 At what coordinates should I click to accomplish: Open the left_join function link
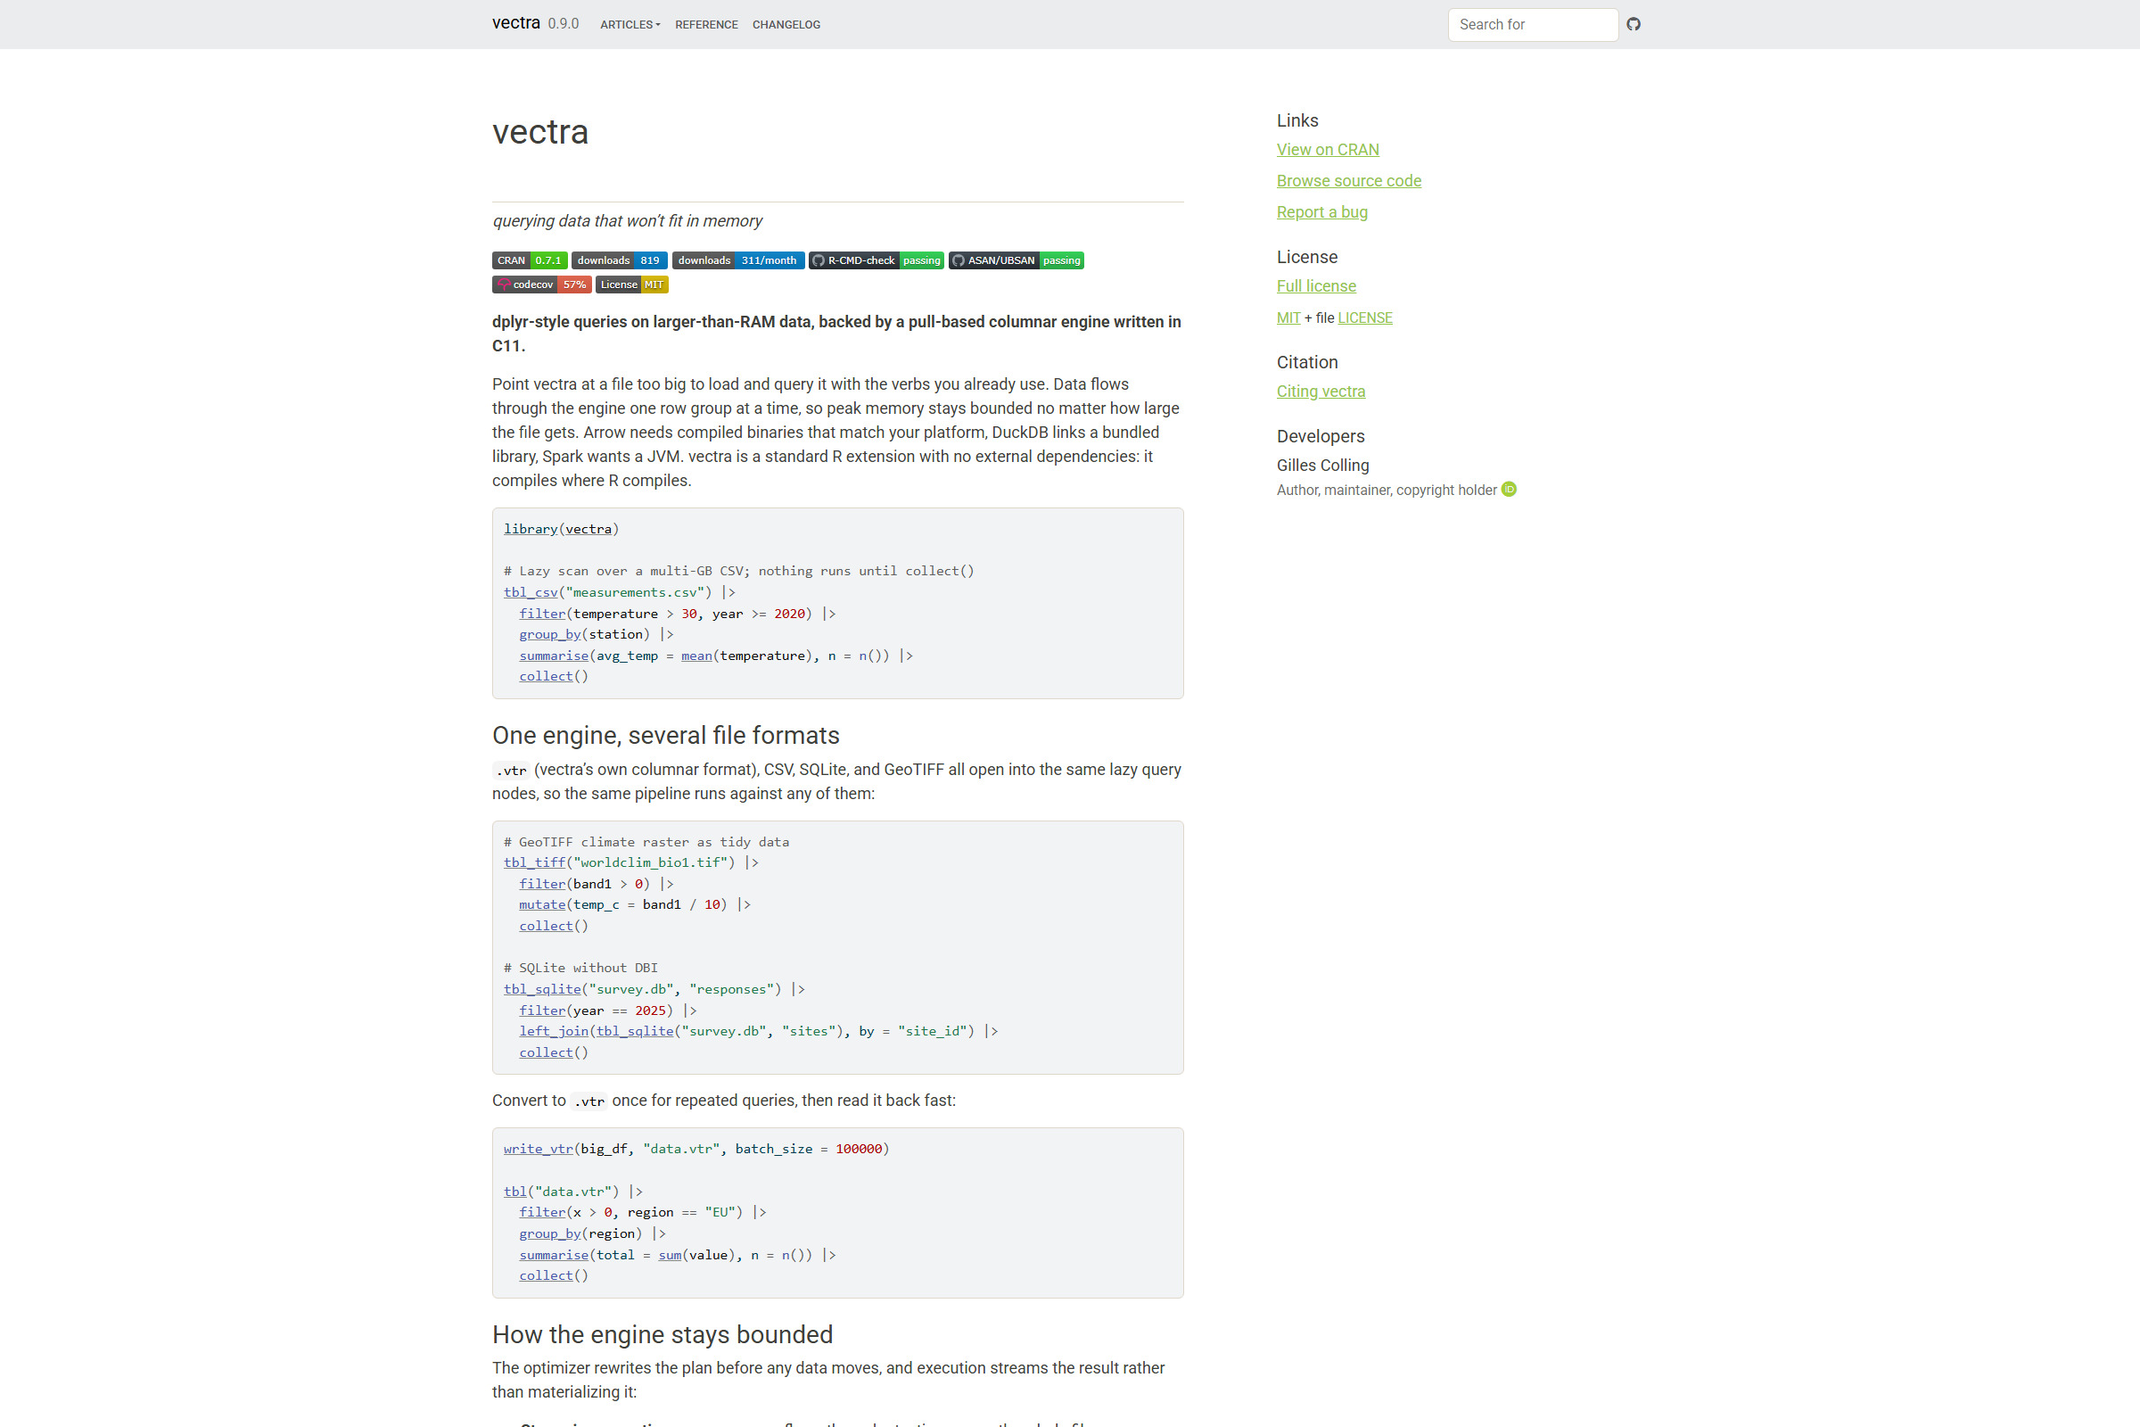click(x=554, y=1031)
